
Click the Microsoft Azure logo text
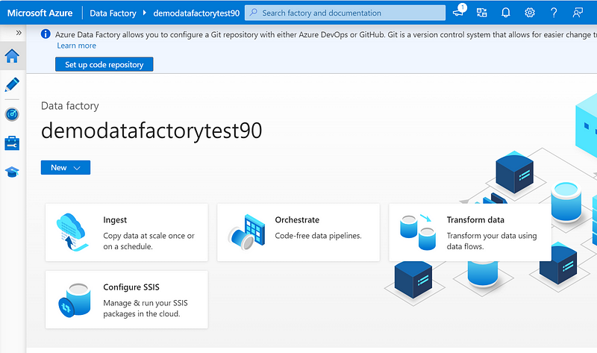pos(40,13)
